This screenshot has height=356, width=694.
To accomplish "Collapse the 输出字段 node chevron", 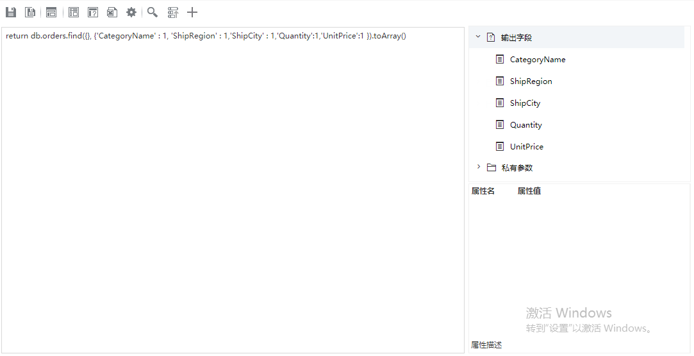I will point(478,37).
